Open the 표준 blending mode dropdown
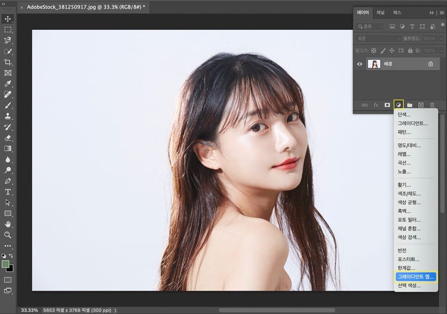This screenshot has width=447, height=314. pyautogui.click(x=378, y=39)
